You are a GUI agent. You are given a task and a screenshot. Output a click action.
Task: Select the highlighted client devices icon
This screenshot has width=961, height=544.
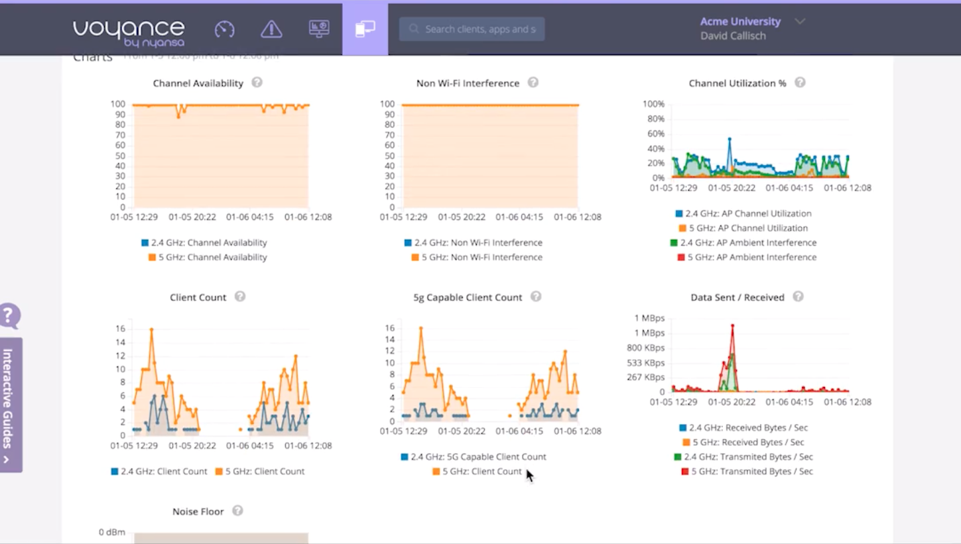click(x=365, y=29)
